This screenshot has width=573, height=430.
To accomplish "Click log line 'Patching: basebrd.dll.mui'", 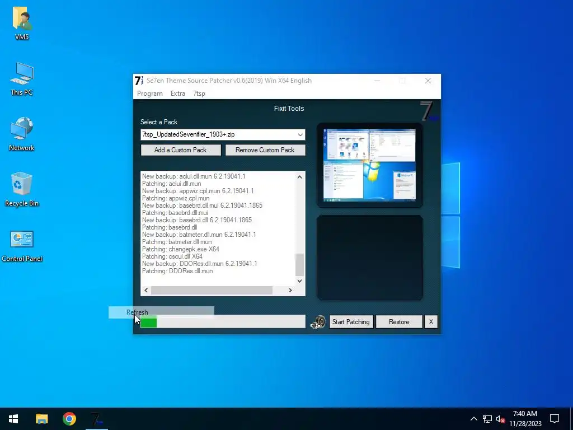I will [175, 213].
